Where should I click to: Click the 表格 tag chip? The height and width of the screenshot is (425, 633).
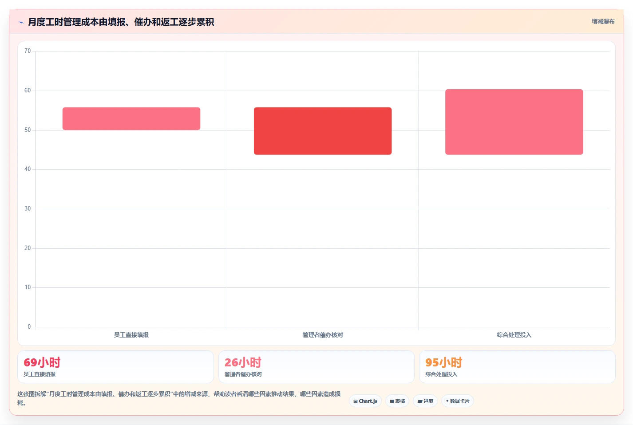[x=397, y=401]
